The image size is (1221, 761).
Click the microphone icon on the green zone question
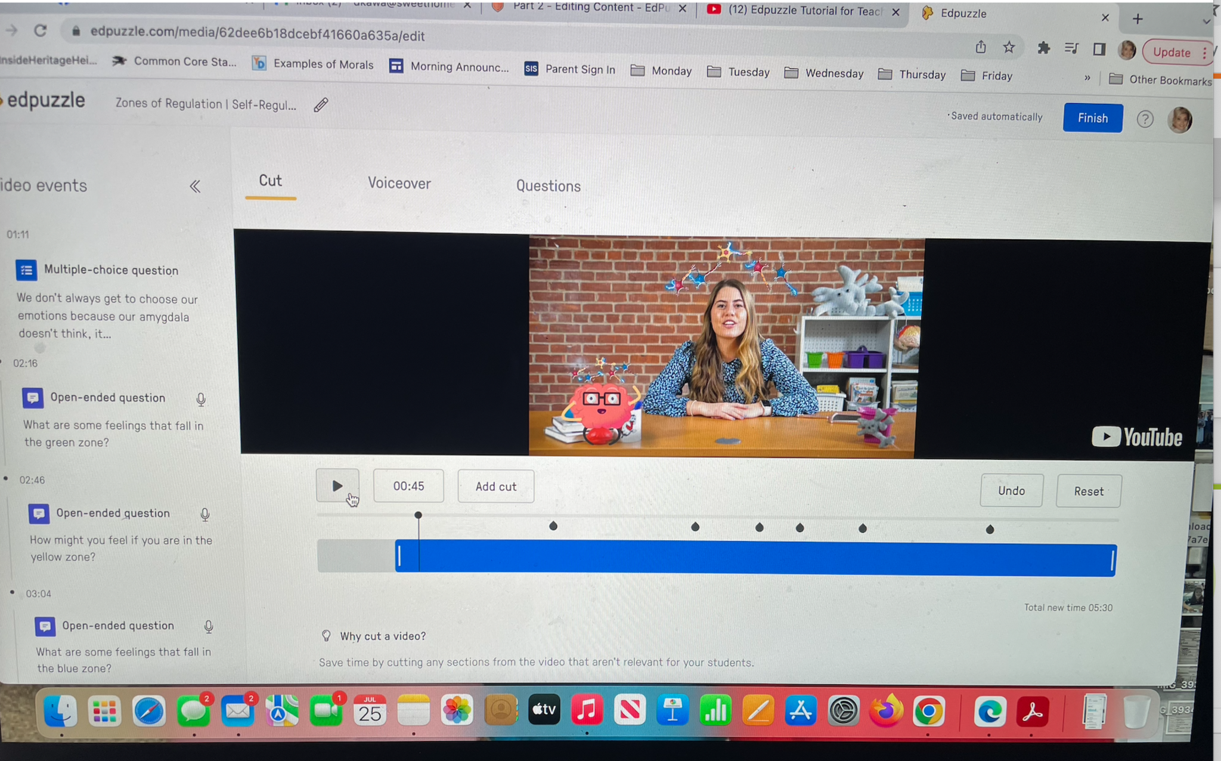(x=201, y=400)
